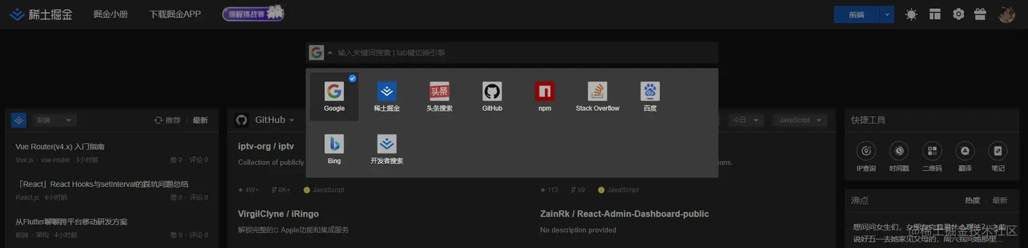Open 下载掘金APP in top navigation
This screenshot has width=1028, height=248.
pos(175,14)
